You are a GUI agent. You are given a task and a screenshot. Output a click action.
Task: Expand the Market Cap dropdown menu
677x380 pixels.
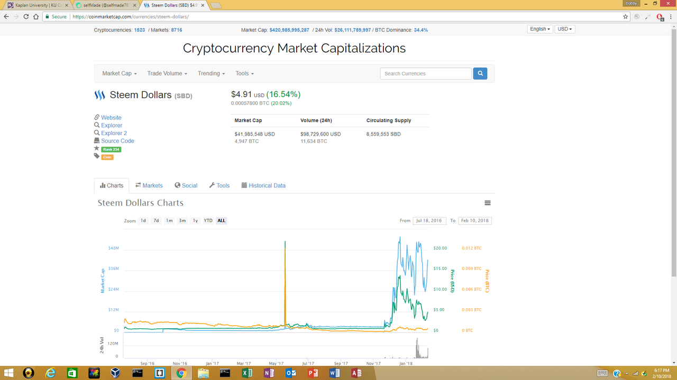point(120,73)
